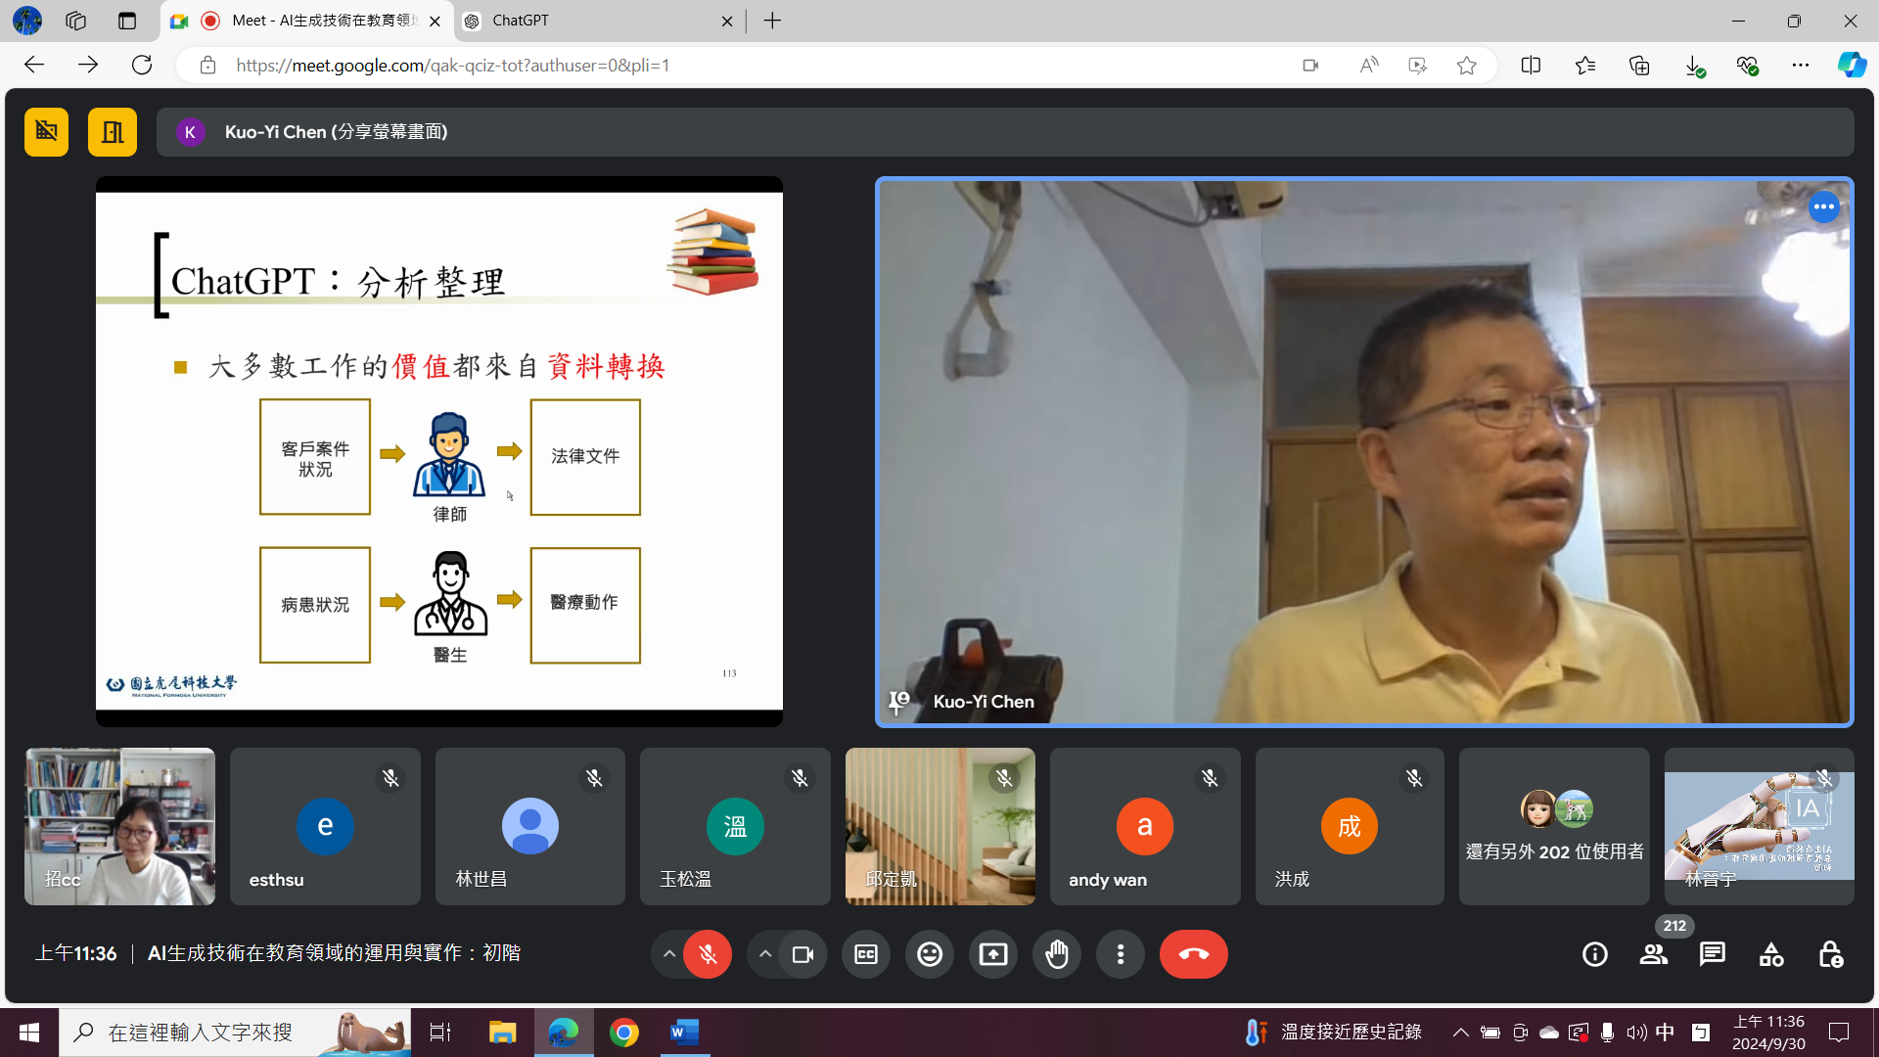Open meeting details info icon

tap(1595, 954)
